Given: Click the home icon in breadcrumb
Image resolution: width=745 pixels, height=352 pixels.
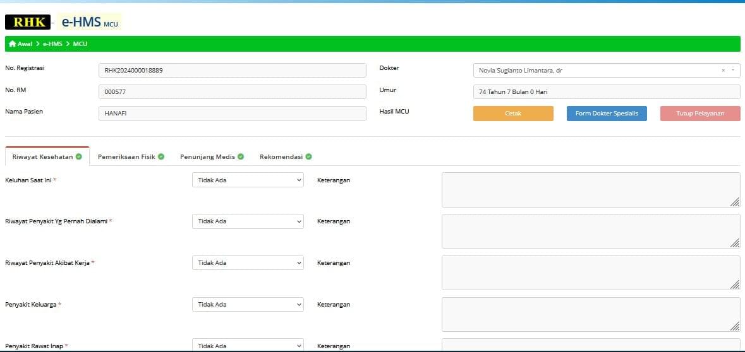Looking at the screenshot, I should [12, 44].
